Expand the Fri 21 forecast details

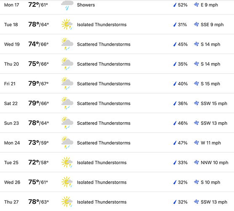coord(117,84)
